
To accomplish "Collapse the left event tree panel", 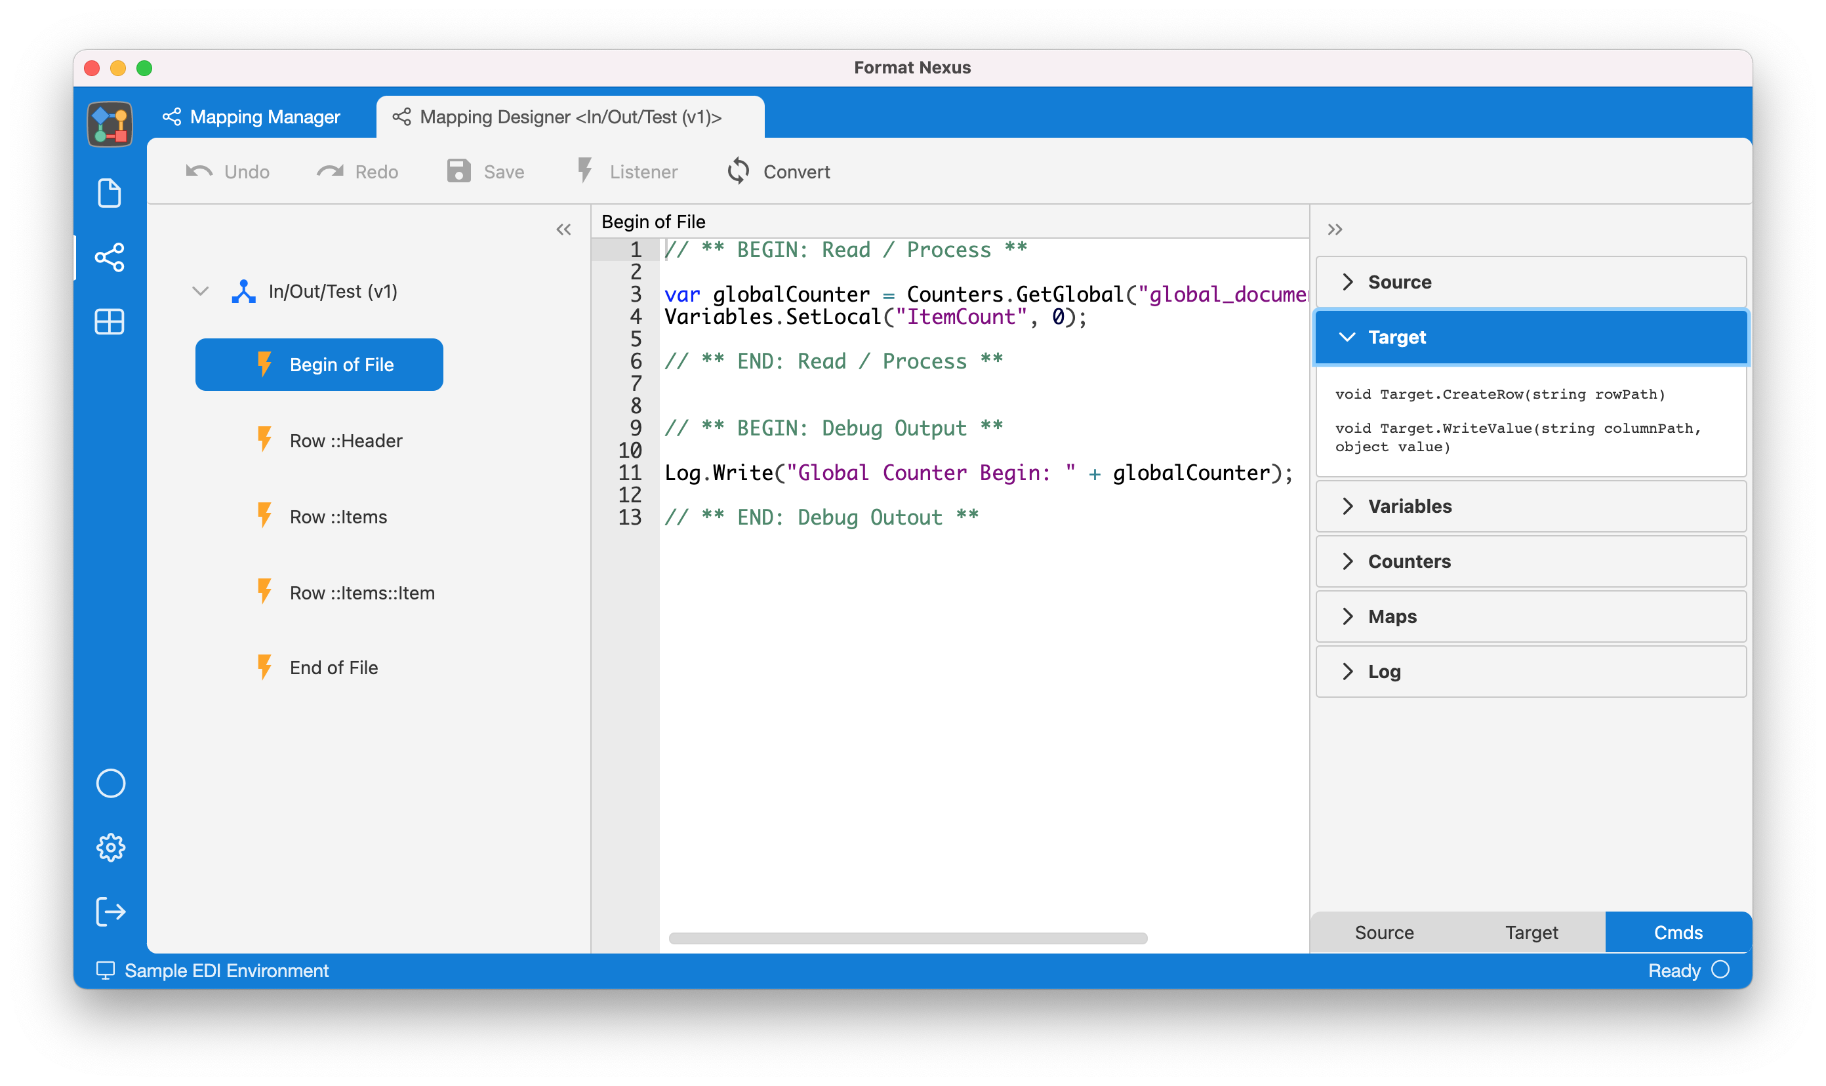I will pos(563,230).
